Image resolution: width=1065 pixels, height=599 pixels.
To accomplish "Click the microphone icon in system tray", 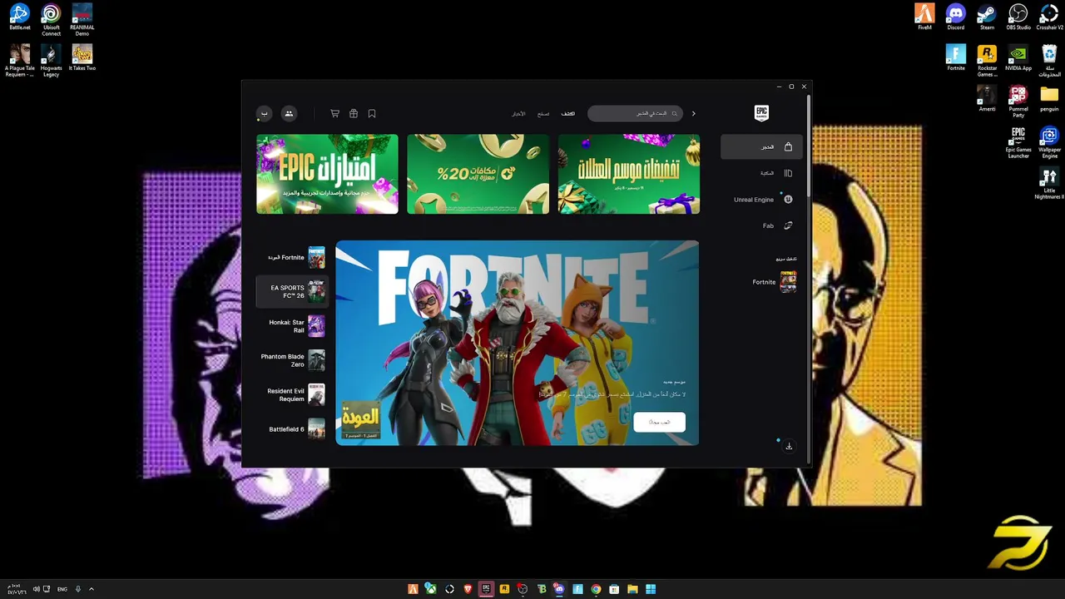I will (x=78, y=589).
